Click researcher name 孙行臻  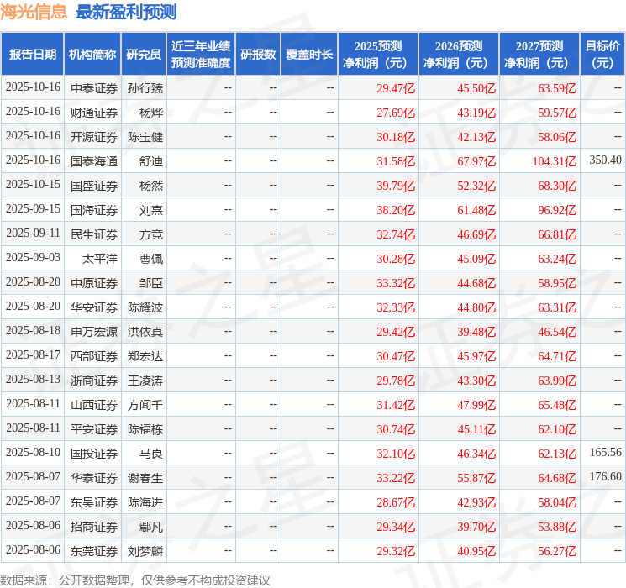tap(145, 88)
